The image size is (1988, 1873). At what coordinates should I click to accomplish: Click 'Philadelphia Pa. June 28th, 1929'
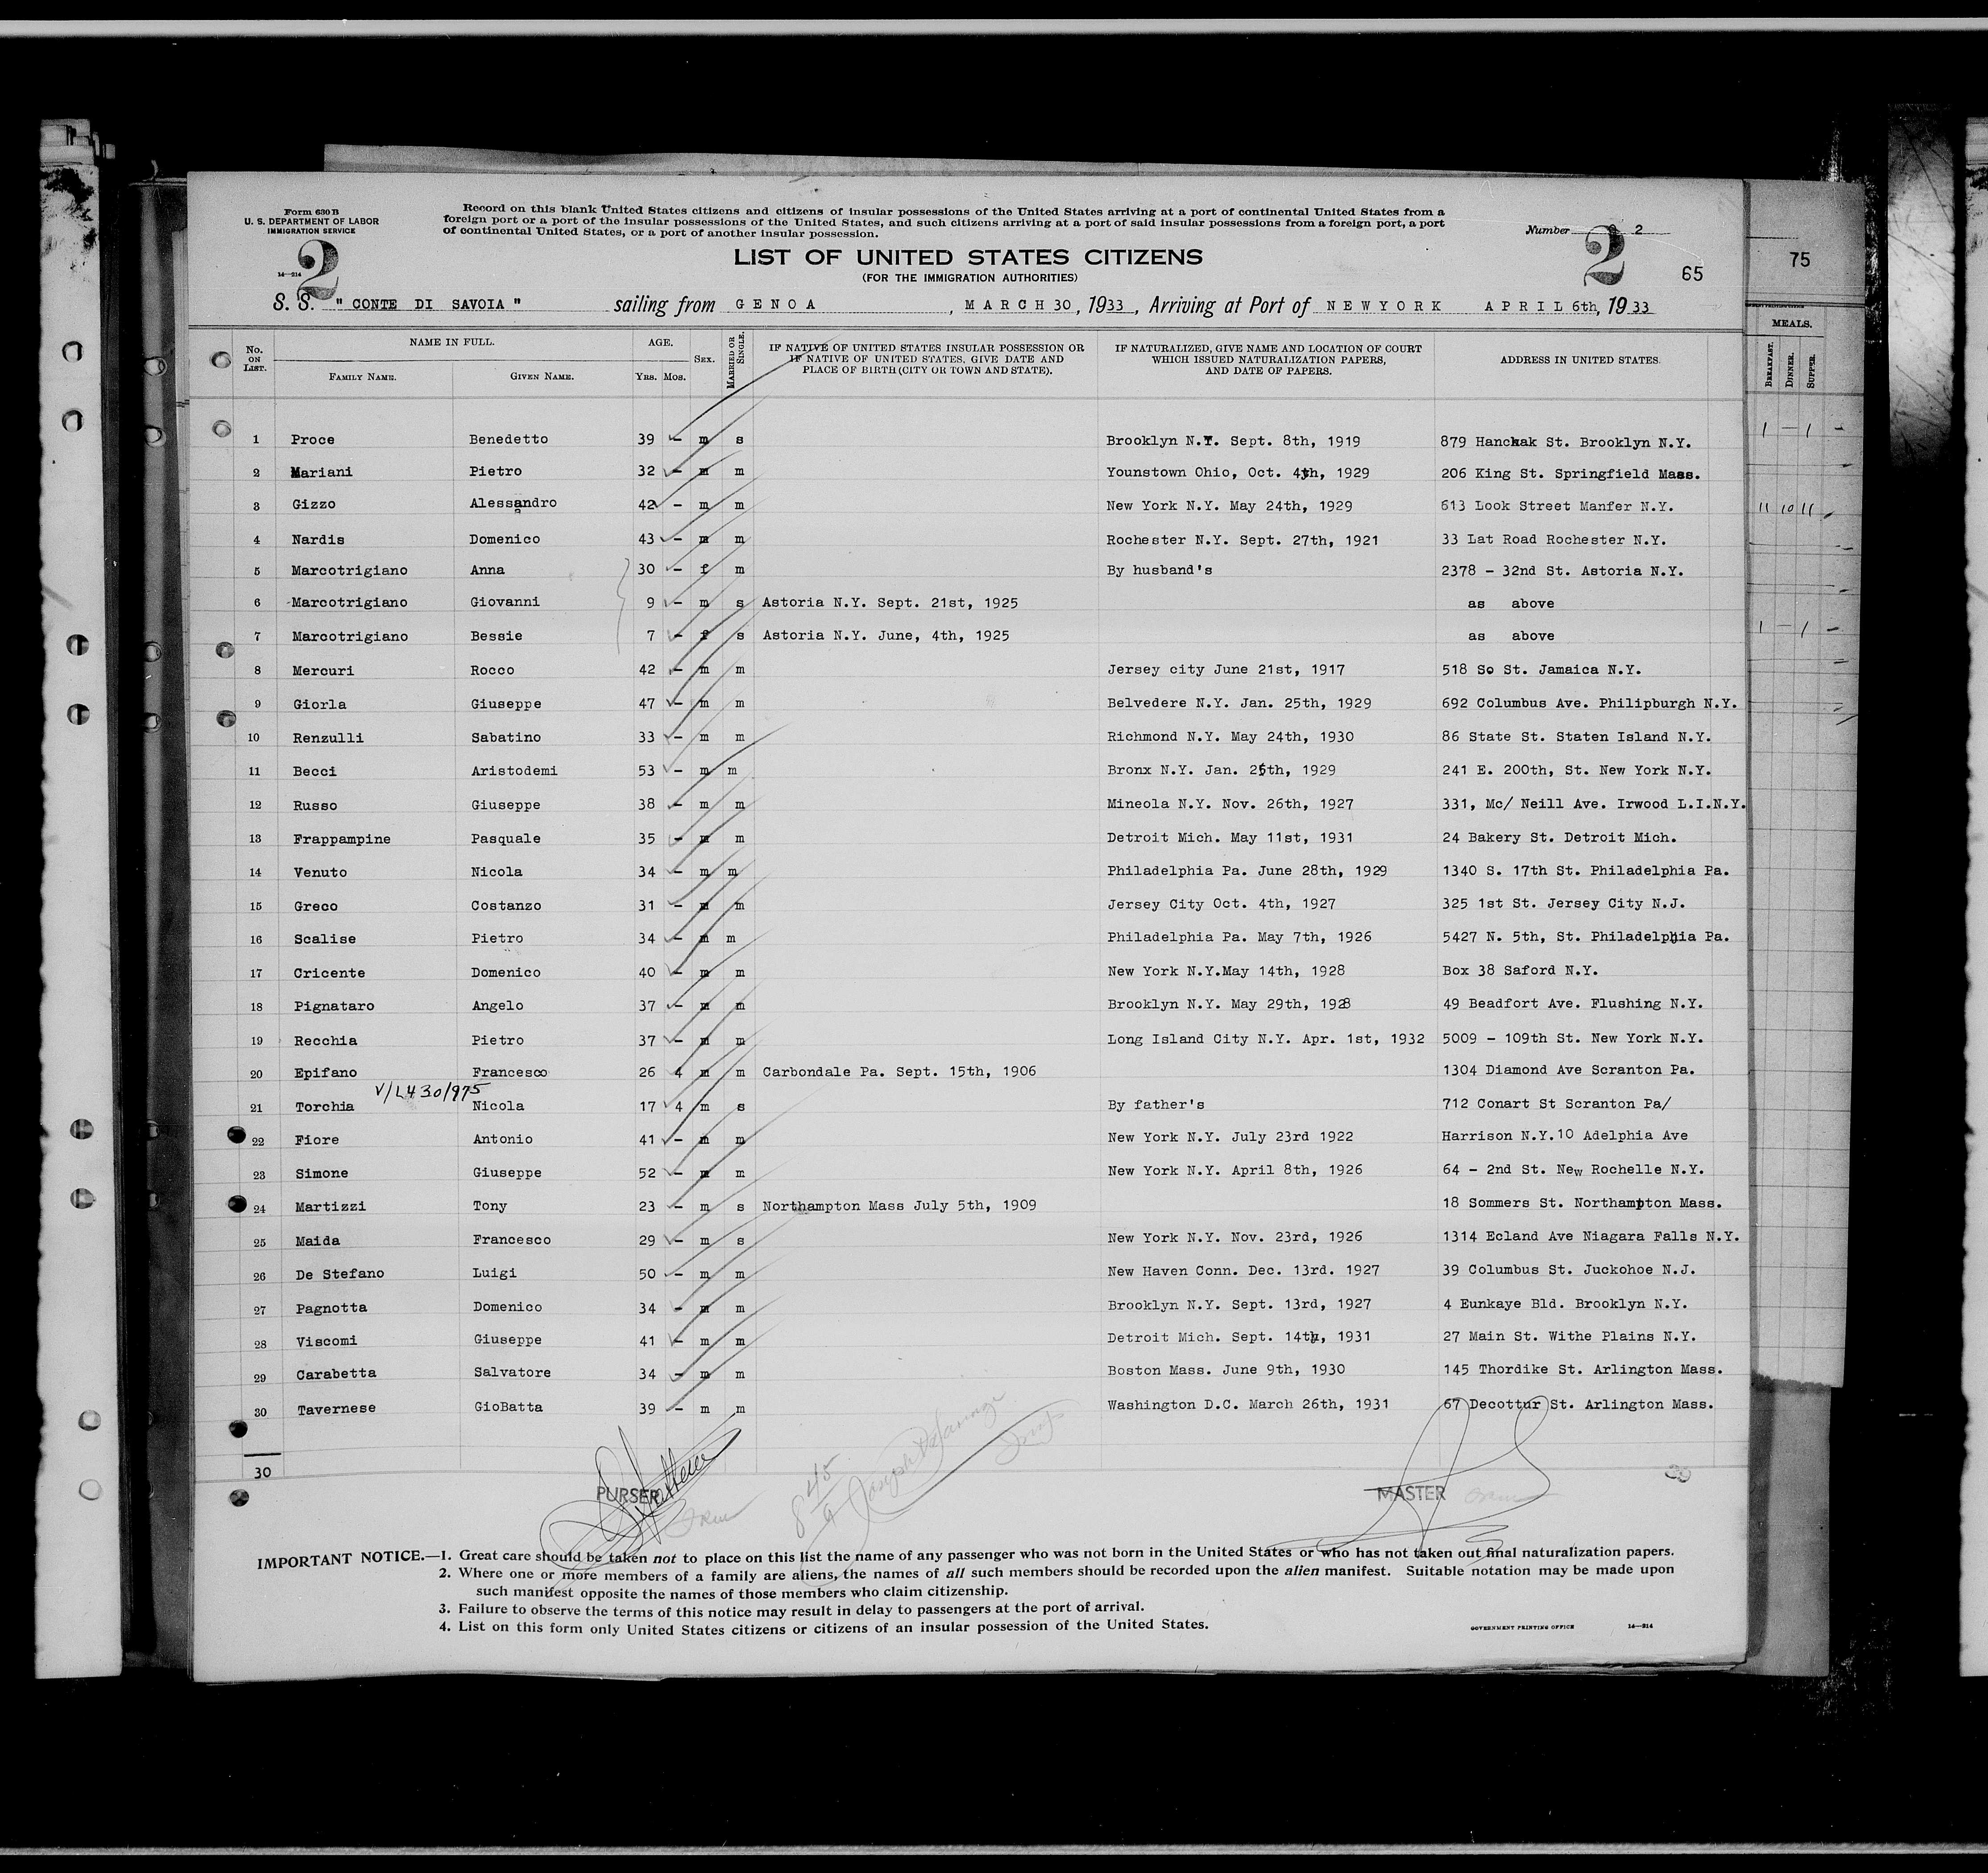click(1246, 872)
